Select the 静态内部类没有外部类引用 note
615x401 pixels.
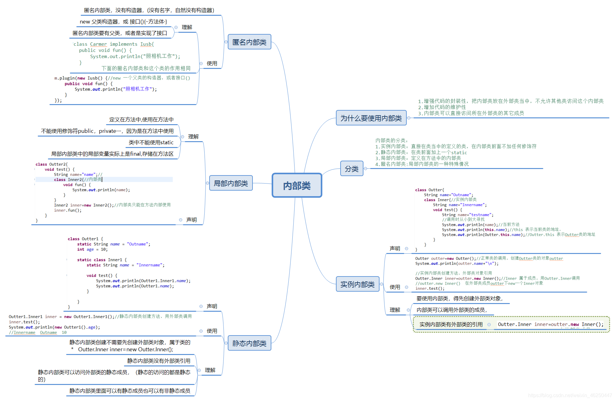159,361
